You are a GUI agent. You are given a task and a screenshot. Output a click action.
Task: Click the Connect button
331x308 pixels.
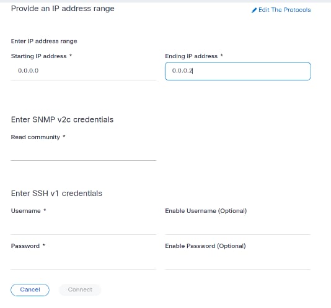[80, 289]
